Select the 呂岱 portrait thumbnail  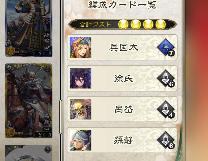81,109
